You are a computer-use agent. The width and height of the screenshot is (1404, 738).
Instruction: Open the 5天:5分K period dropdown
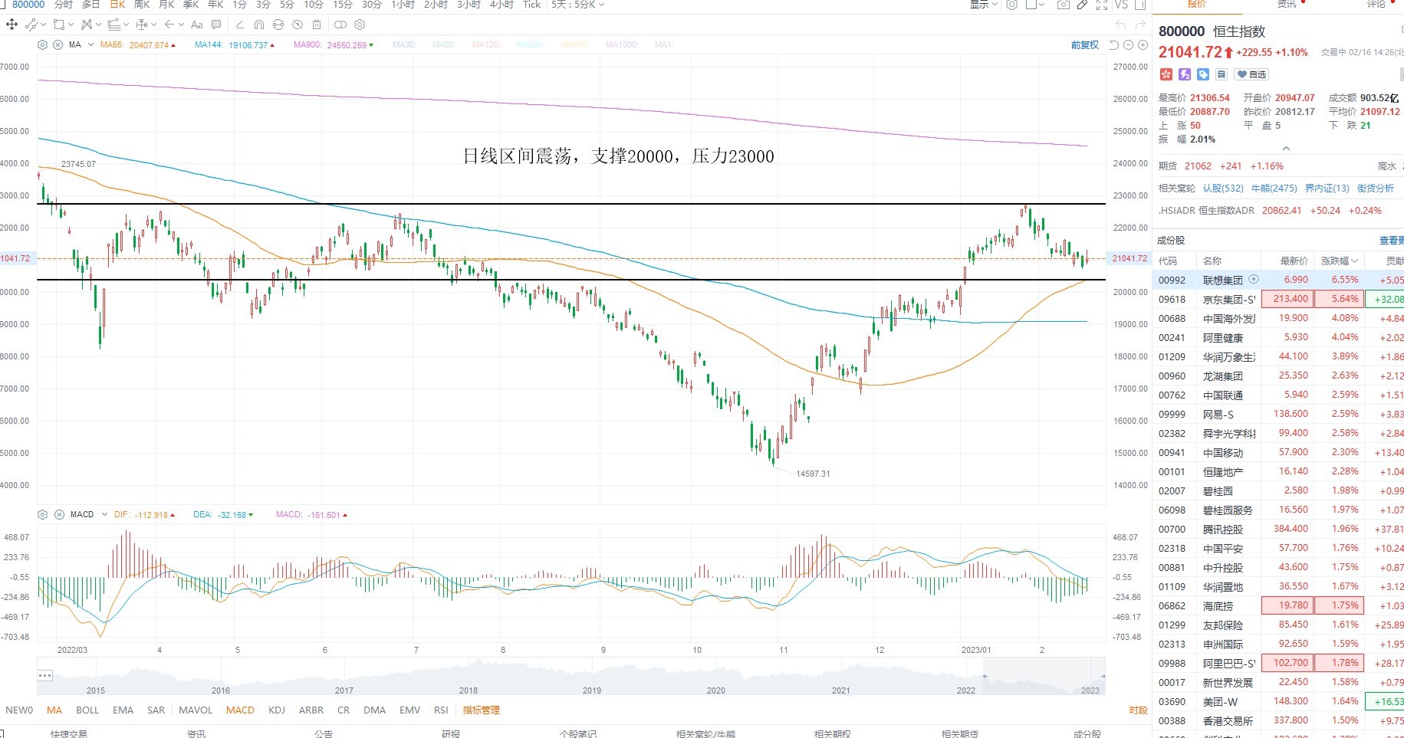[x=578, y=5]
